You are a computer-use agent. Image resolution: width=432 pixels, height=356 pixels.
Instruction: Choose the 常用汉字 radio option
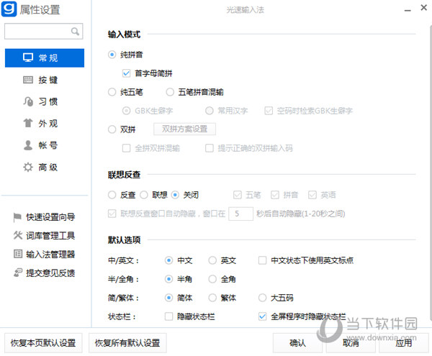click(x=210, y=111)
